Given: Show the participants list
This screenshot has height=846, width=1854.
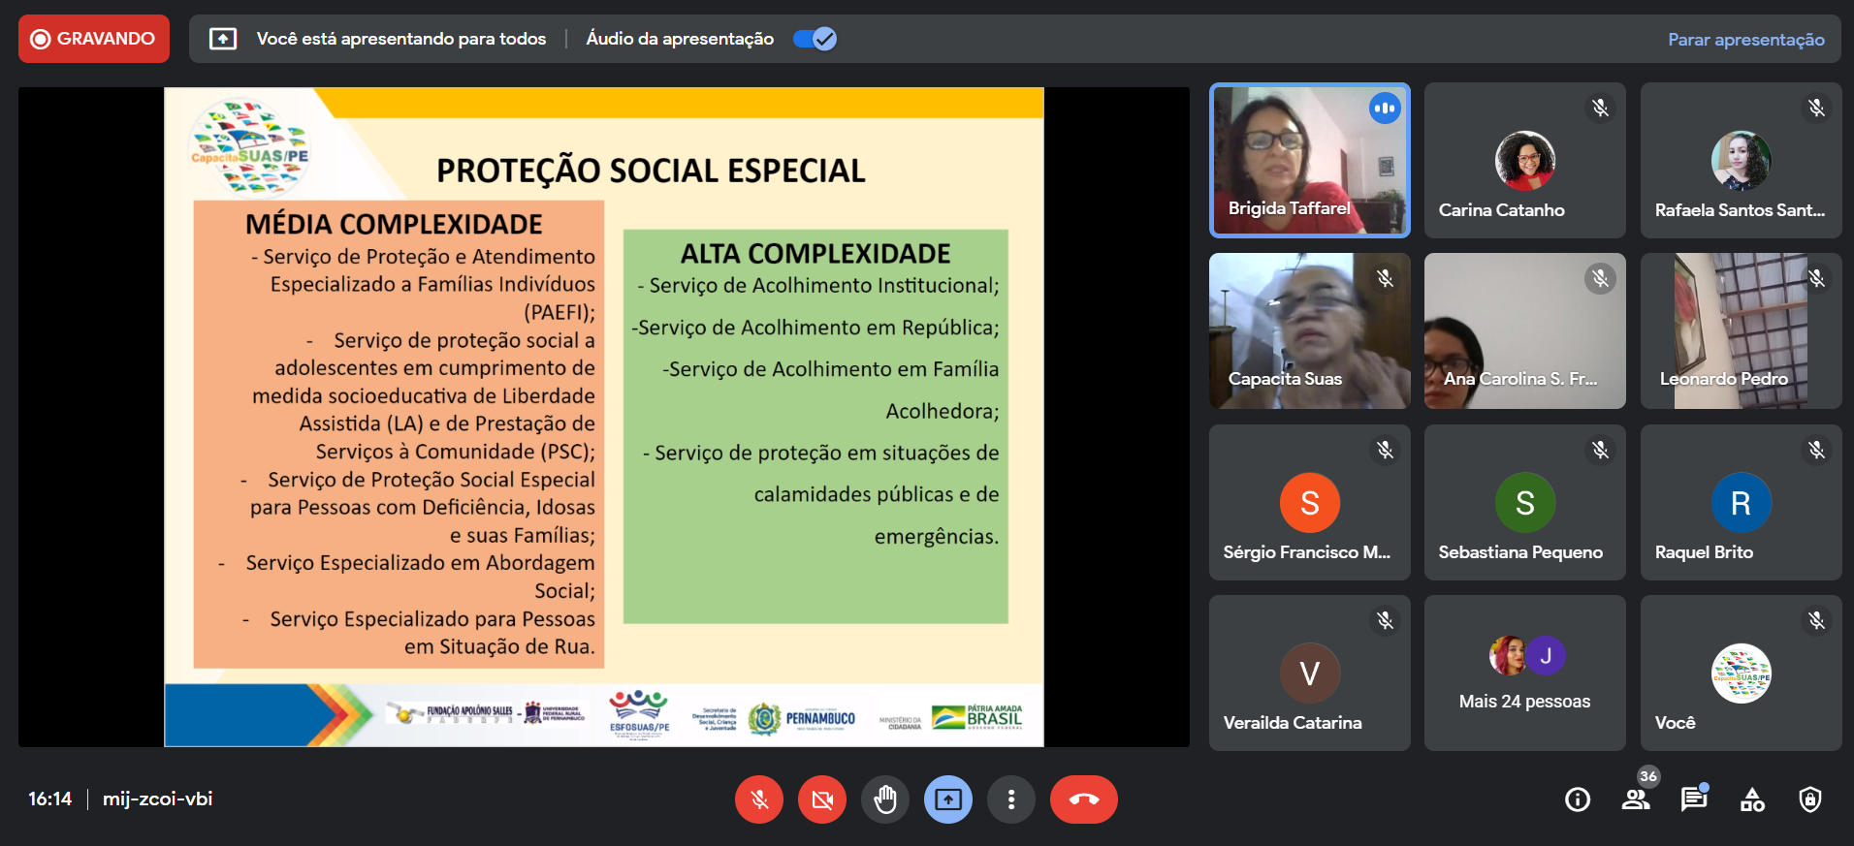Looking at the screenshot, I should click(1636, 799).
